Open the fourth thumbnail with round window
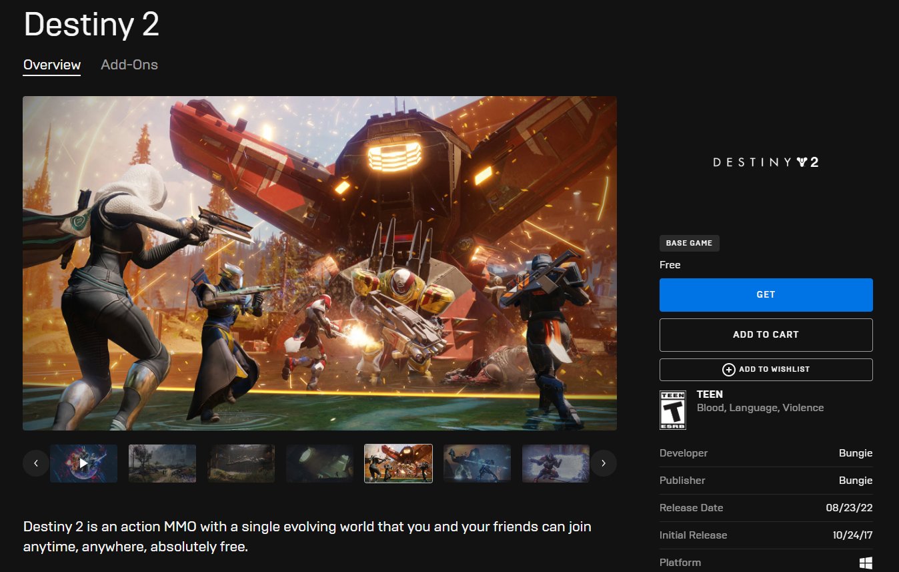899x572 pixels. click(319, 463)
